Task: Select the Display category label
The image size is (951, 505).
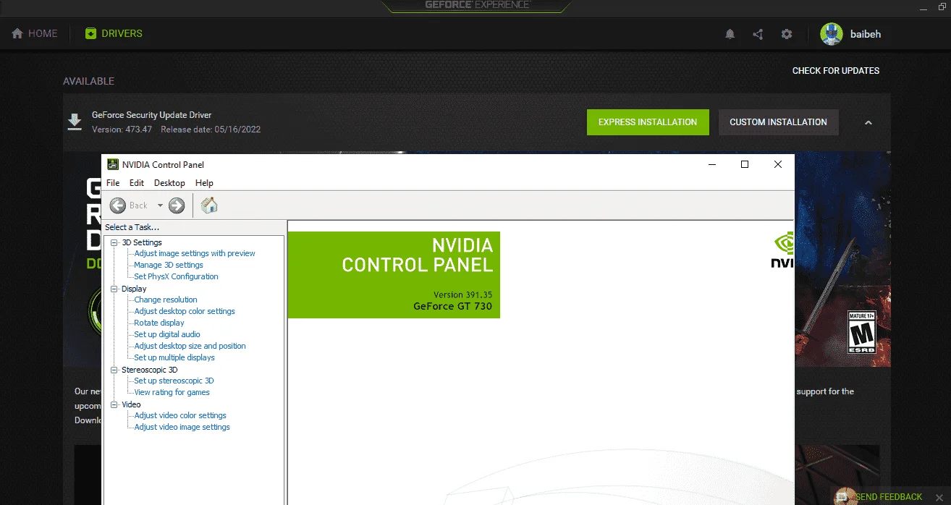Action: [134, 289]
